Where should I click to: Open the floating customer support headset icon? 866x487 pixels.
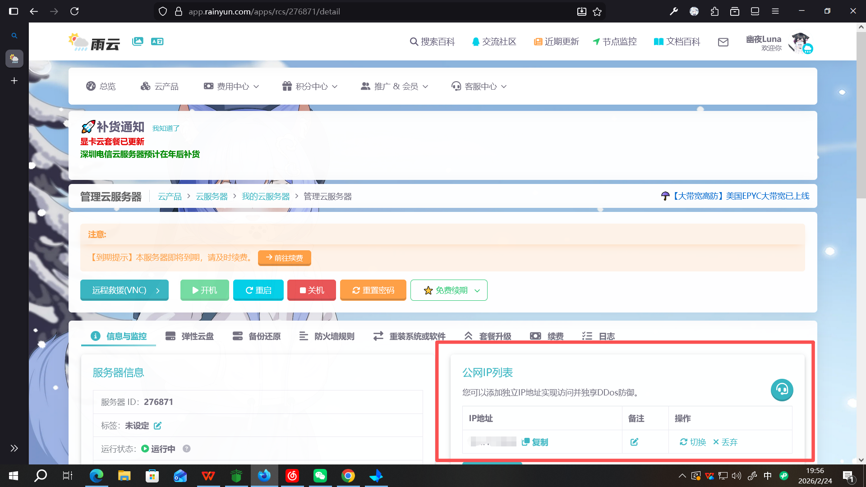(782, 390)
